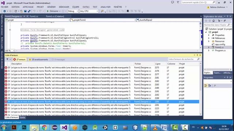Click the Undo toolbar icon
This screenshot has height=131, width=234.
click(34, 11)
